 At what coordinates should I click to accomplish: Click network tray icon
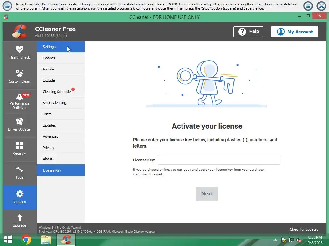tap(291, 240)
